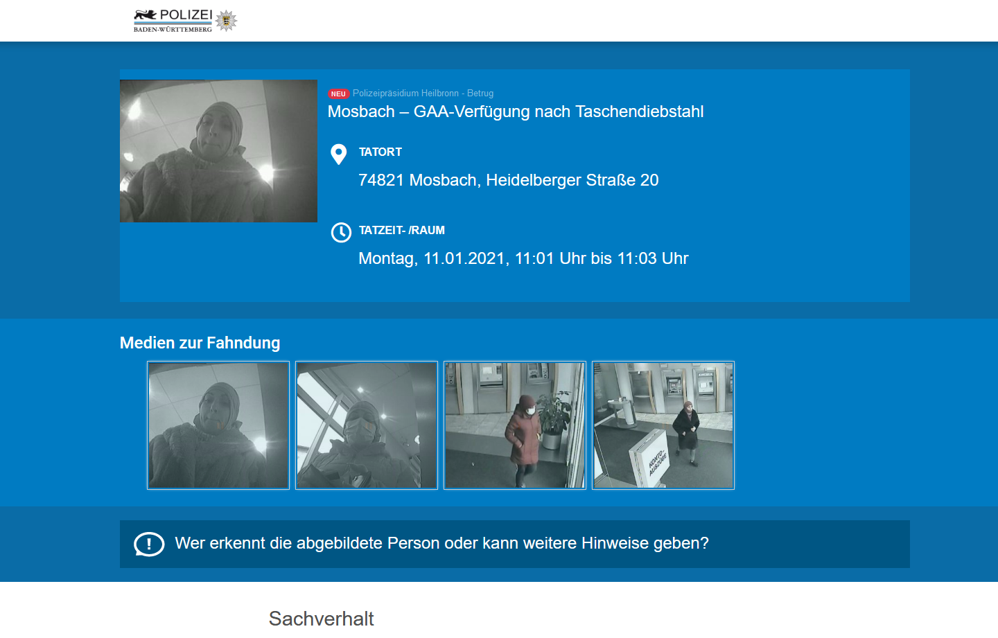Click address 74821 Mosbach, Heidelberger Straße 20

click(x=509, y=180)
